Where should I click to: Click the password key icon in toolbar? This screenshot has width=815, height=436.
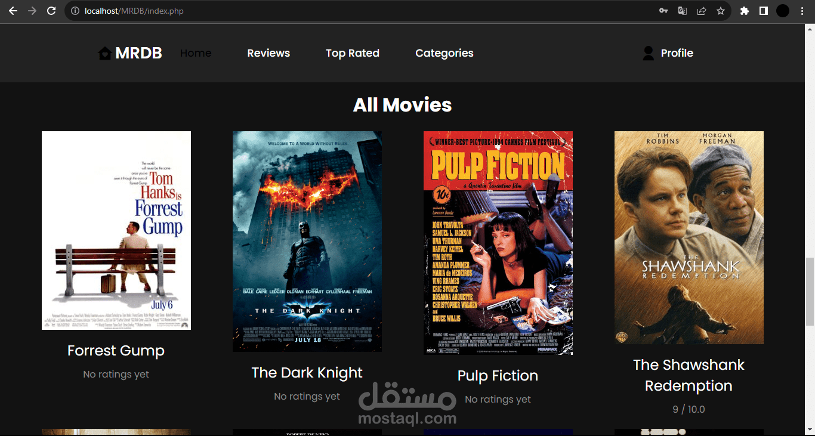tap(663, 11)
